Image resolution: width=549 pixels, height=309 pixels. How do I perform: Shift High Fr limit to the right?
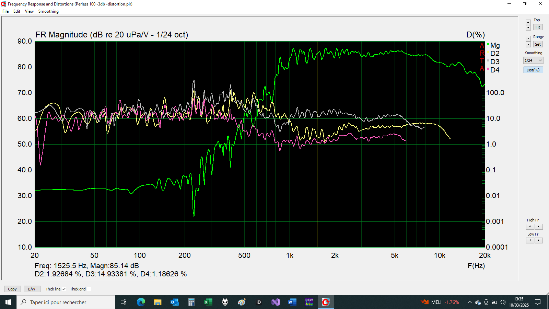[539, 227]
